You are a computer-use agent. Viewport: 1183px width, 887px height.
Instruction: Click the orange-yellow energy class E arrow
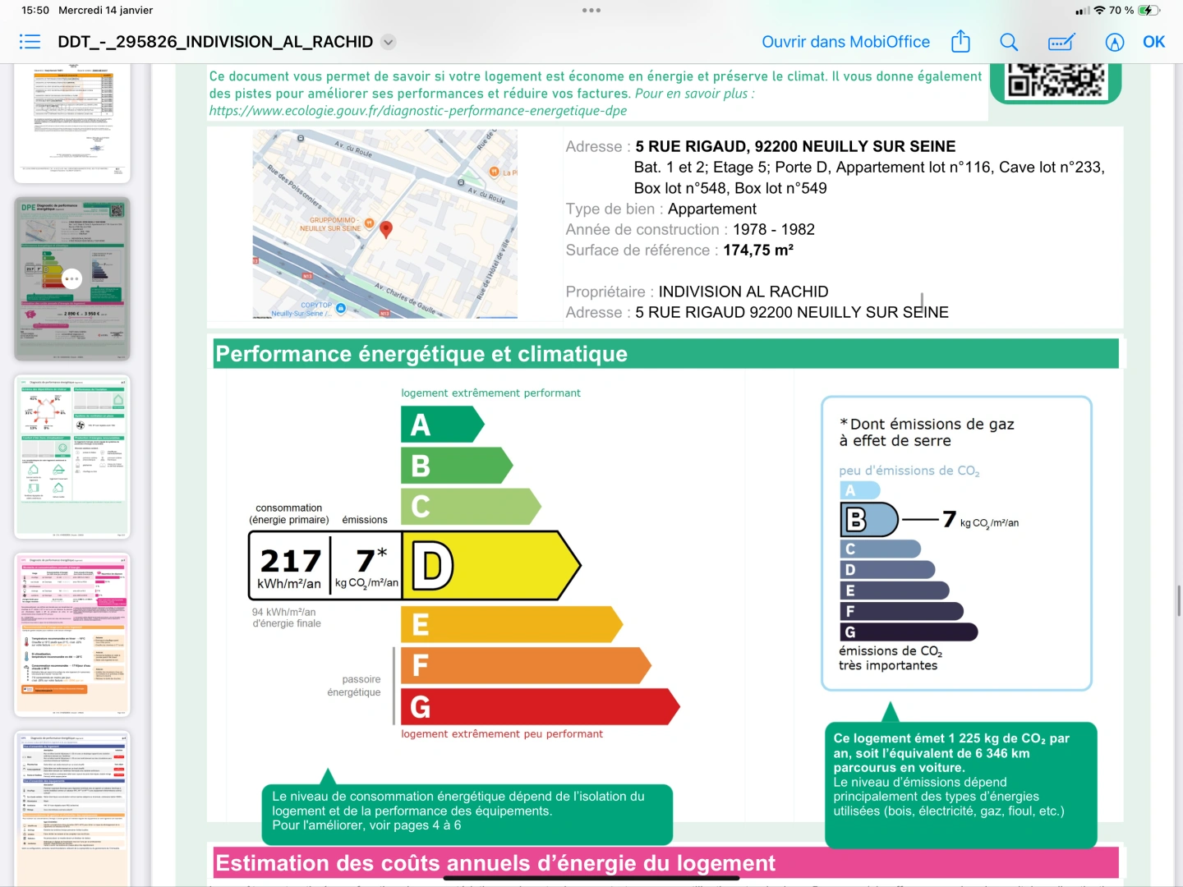(512, 624)
